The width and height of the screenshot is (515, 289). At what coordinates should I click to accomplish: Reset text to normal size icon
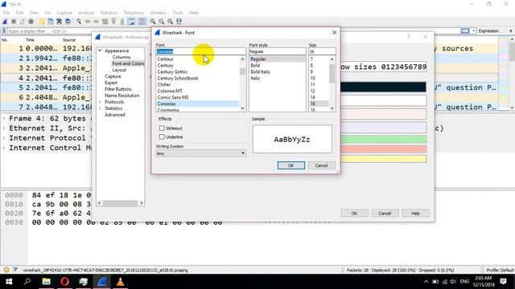click(x=170, y=22)
